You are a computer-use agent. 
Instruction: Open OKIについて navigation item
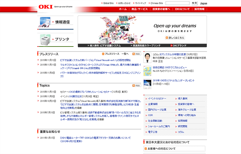pyautogui.click(x=182, y=9)
